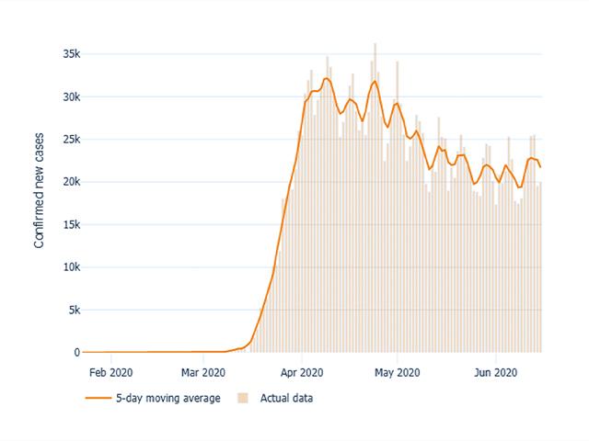Select the Mar 2020 x-axis label
Screen dimensions: 589x441
tap(202, 372)
